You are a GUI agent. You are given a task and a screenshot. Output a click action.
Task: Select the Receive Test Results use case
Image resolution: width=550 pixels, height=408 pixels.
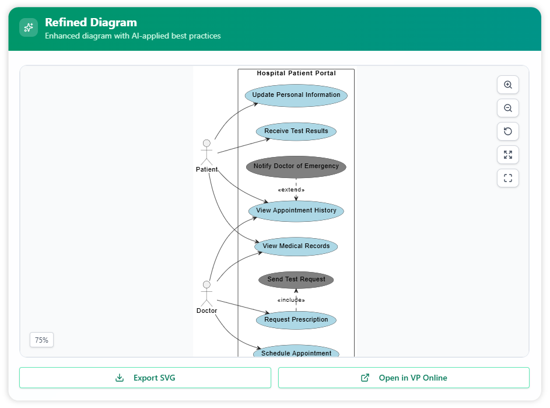point(296,131)
